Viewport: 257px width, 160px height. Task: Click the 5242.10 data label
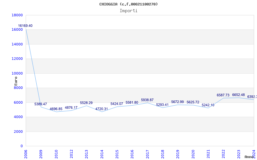click(x=208, y=105)
